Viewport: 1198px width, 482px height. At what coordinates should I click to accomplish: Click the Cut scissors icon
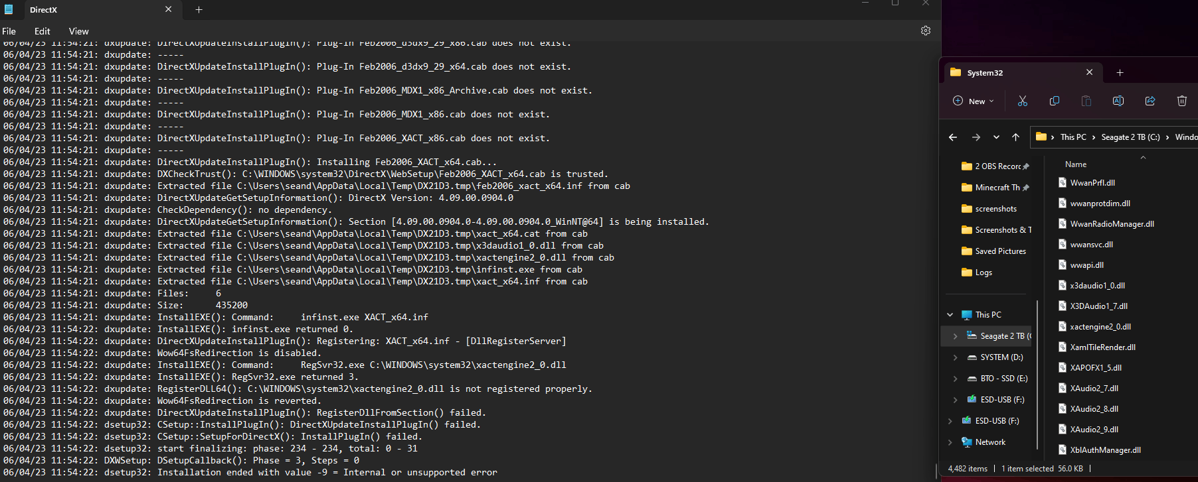(x=1023, y=101)
